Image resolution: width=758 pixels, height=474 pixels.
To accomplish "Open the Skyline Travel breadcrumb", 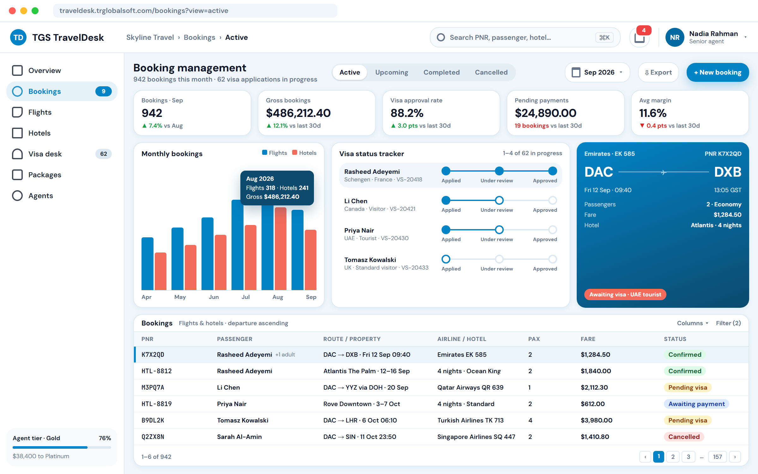I will pos(150,37).
